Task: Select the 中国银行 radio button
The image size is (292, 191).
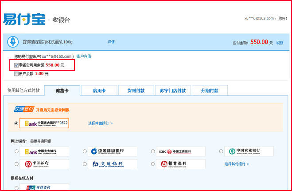Action: 16,164
